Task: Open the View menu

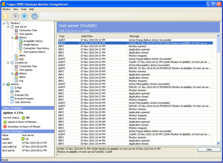Action: [16, 9]
